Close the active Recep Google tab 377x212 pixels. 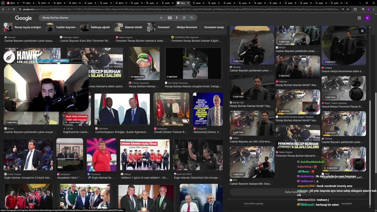point(188,3)
